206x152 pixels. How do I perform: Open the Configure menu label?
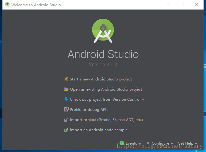(x=160, y=143)
